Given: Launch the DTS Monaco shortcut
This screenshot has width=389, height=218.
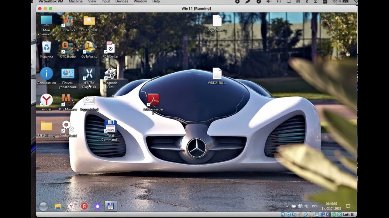Looking at the screenshot, I should [x=68, y=102].
